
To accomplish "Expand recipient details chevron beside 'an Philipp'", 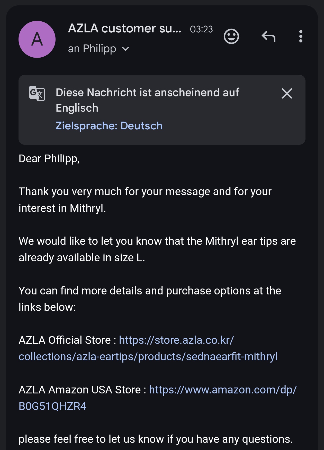I will [x=125, y=49].
